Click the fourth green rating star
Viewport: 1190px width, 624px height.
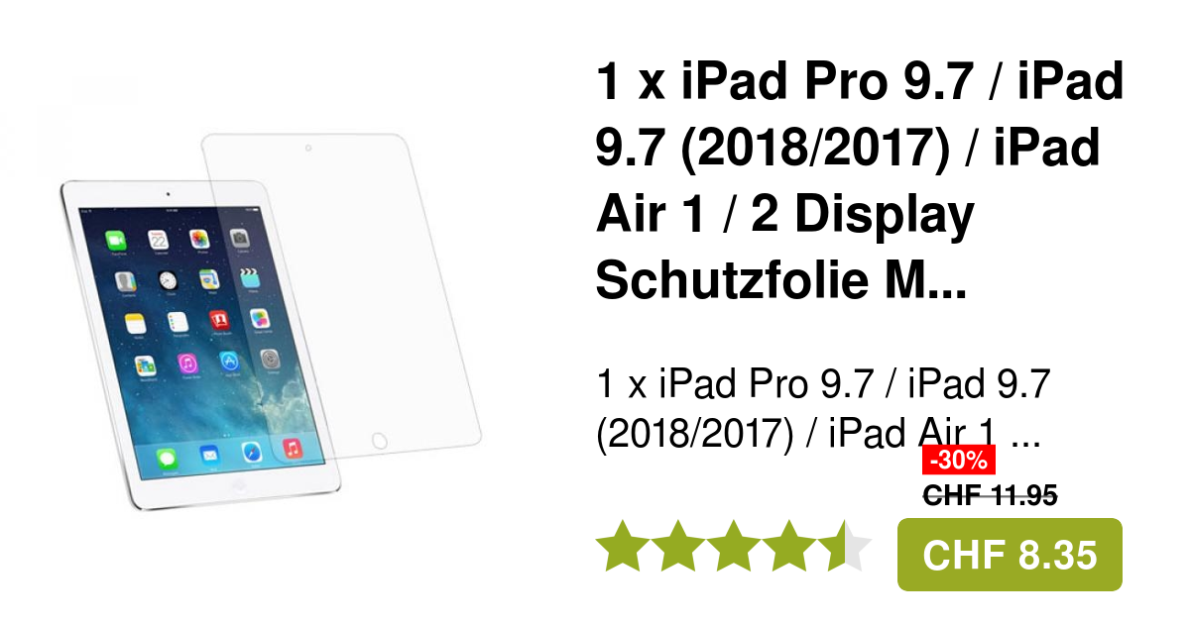click(x=788, y=548)
